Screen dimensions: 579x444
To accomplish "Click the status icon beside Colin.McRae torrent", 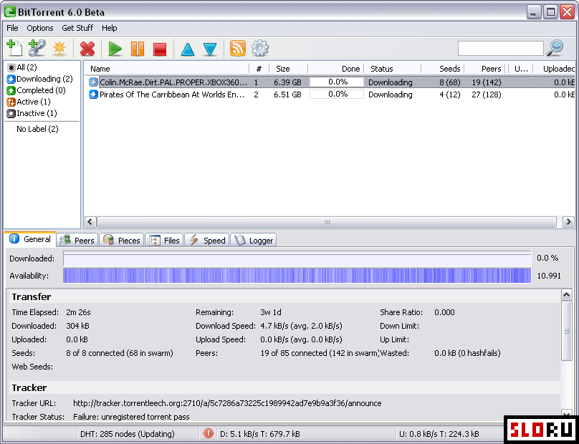I will [93, 82].
